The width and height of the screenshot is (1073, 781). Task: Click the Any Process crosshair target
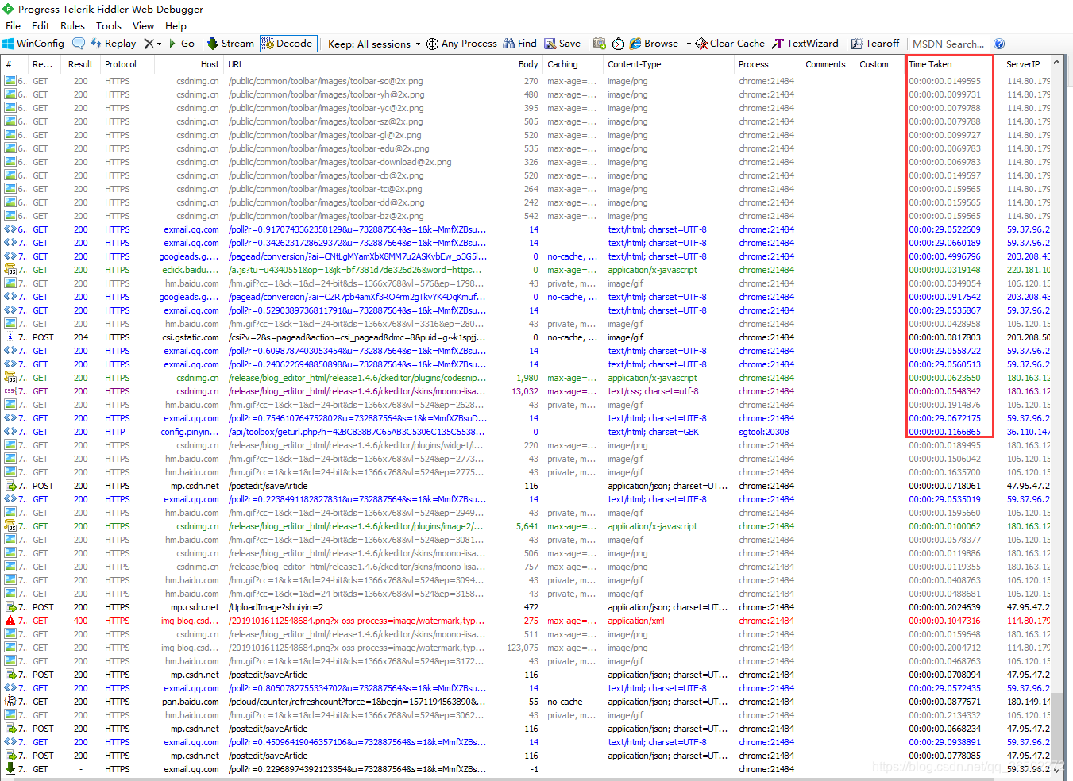tap(461, 44)
